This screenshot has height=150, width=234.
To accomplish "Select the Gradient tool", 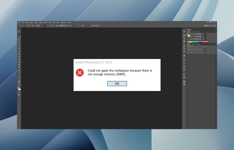I will coord(19,62).
